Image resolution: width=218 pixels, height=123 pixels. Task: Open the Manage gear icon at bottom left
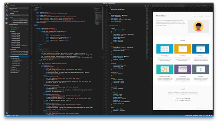point(6,113)
